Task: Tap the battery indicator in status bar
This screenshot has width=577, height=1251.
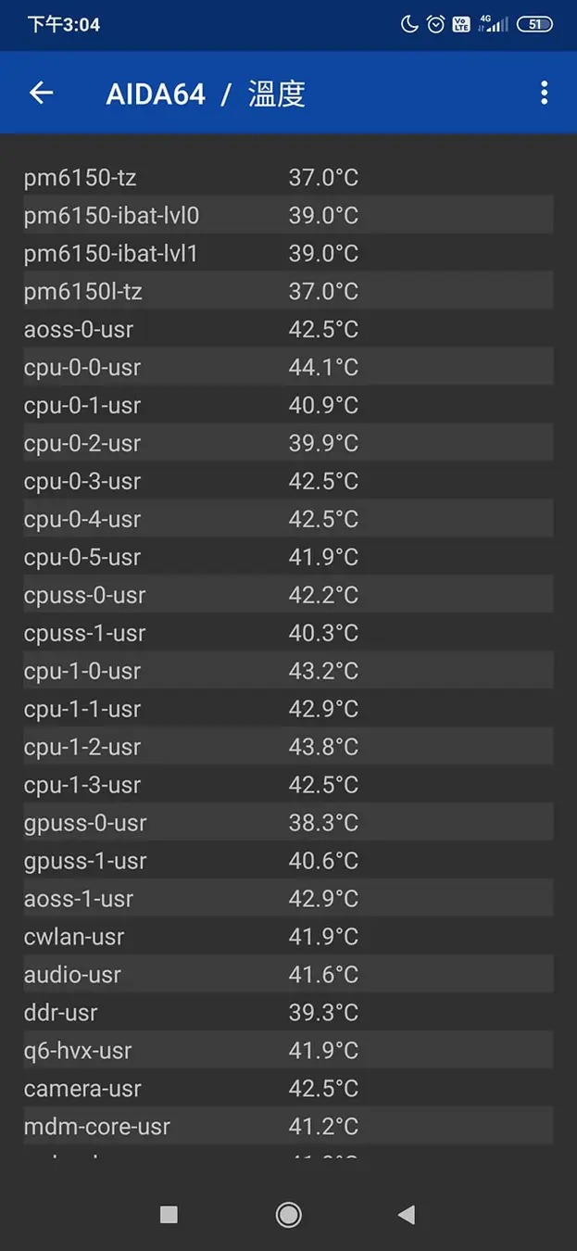Action: [534, 25]
